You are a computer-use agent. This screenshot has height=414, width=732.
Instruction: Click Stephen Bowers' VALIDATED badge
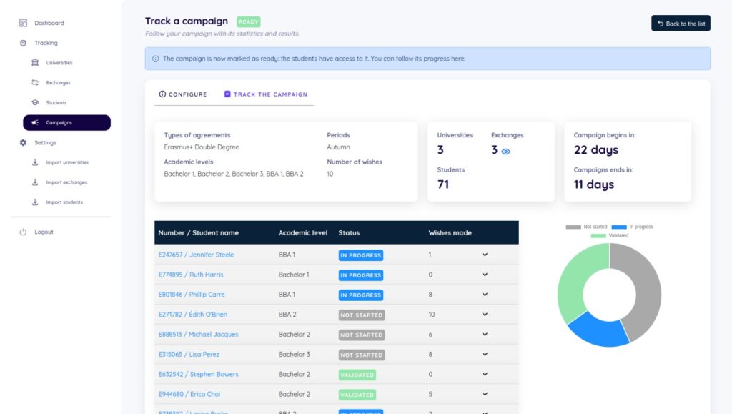point(357,375)
